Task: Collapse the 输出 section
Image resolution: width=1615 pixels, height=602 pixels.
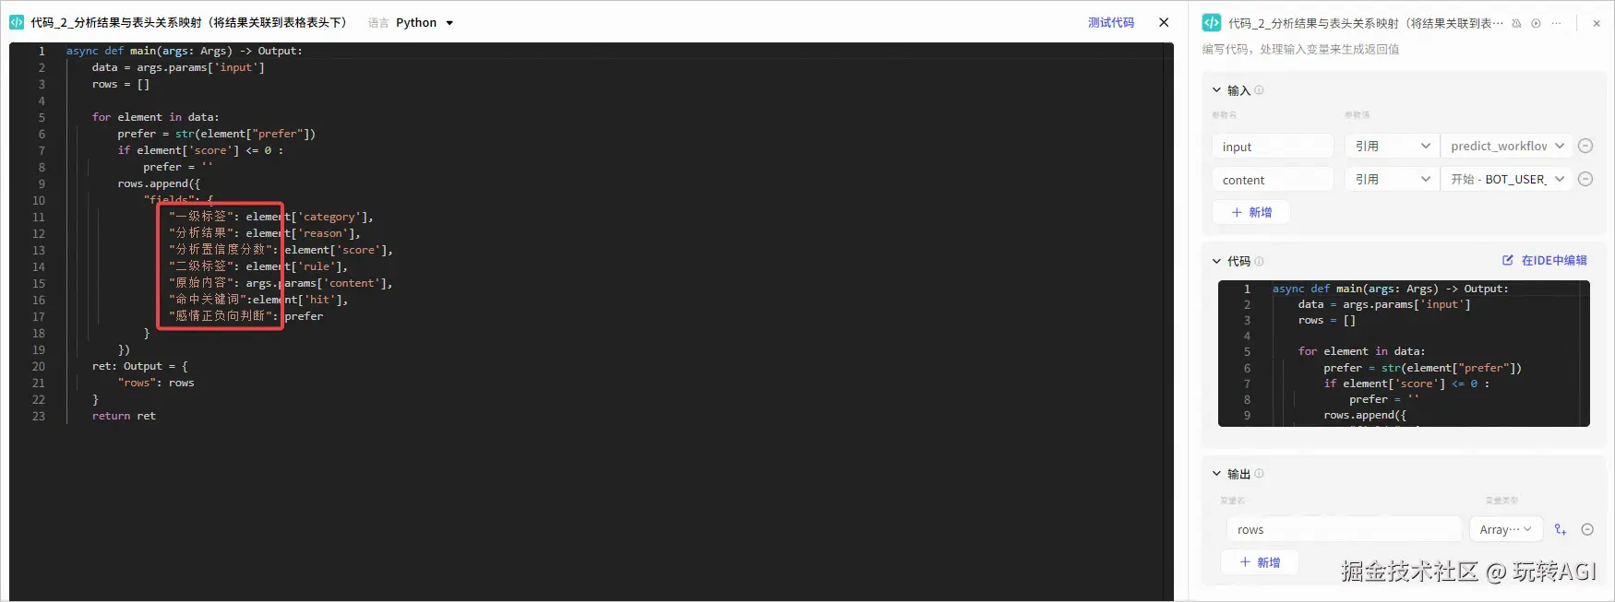Action: point(1216,474)
